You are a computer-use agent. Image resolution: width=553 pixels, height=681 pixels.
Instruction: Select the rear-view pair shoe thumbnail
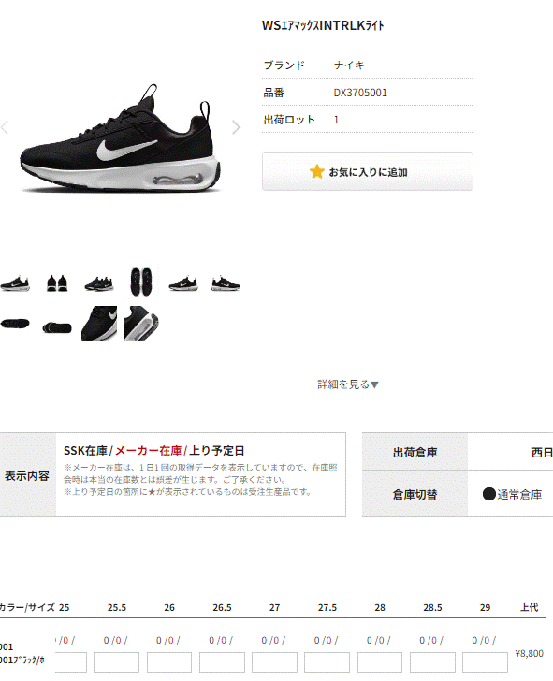coord(57,283)
